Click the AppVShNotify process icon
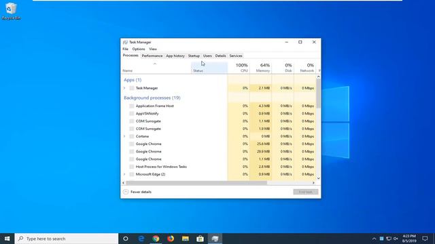 pos(132,113)
